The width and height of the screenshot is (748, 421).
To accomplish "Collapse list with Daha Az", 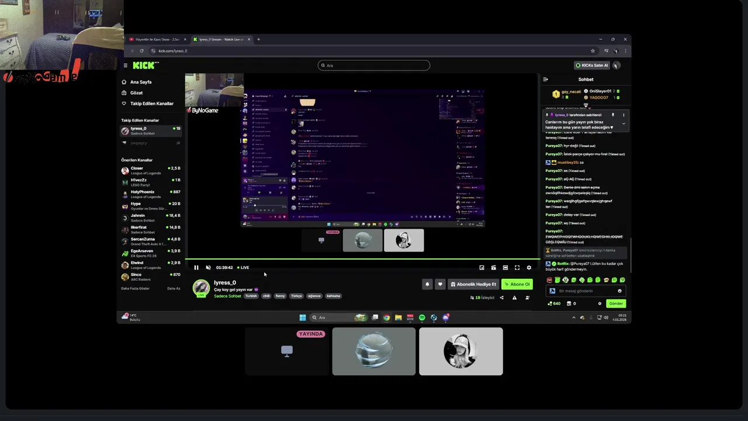I will coord(174,288).
